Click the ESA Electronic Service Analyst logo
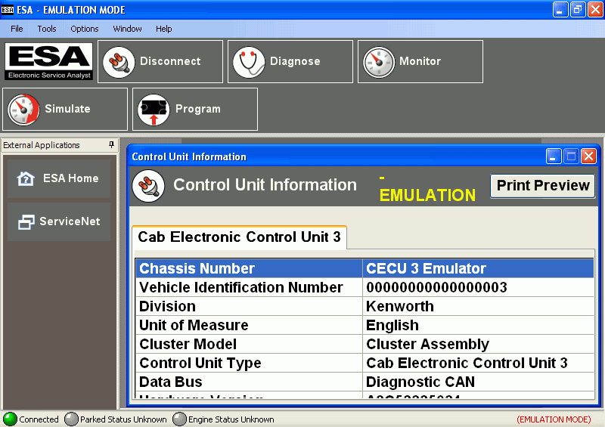Screen dimensions: 605x427 click(x=49, y=61)
